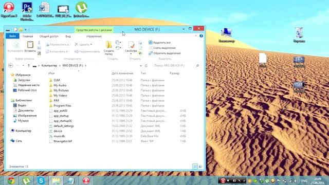Open Google Chrome from the taskbar
This screenshot has height=185, width=329.
(11, 180)
